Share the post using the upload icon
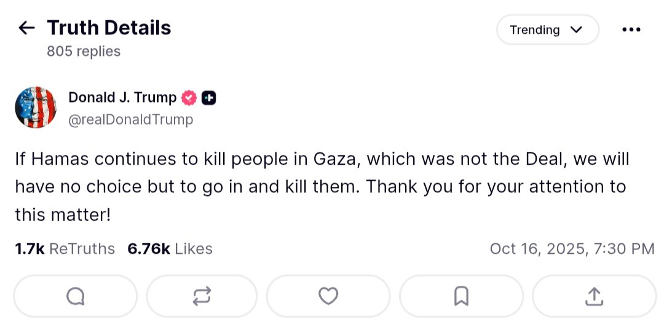Screen dimensions: 664x330 (x=594, y=296)
